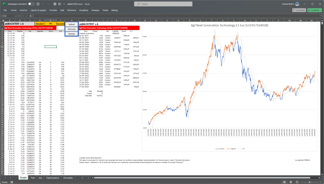Switch to the Optimization sheet tab
324x184 pixels.
53,178
